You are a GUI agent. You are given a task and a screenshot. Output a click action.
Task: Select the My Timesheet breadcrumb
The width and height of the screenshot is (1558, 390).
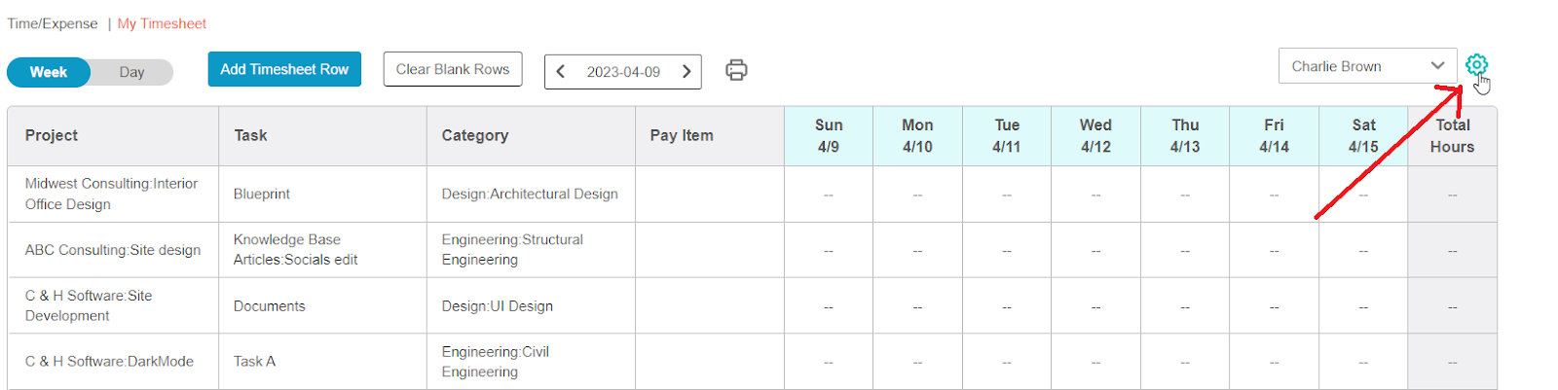(x=162, y=23)
